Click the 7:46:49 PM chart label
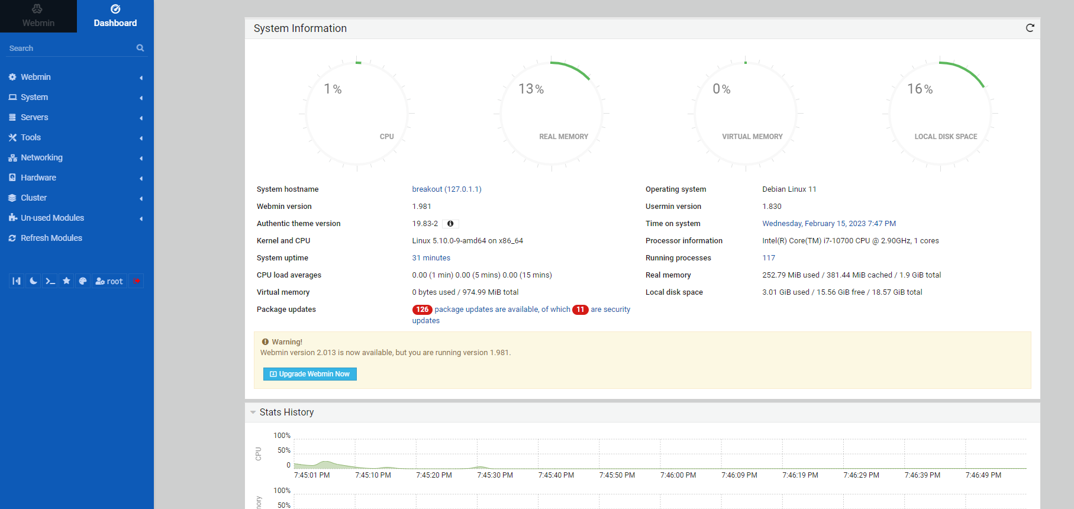Screen dimensions: 1074x509 pos(983,475)
